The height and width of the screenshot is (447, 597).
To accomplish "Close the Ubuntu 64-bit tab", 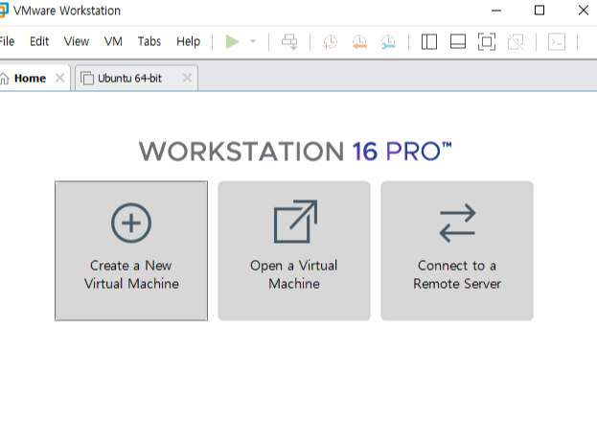I will tap(187, 78).
